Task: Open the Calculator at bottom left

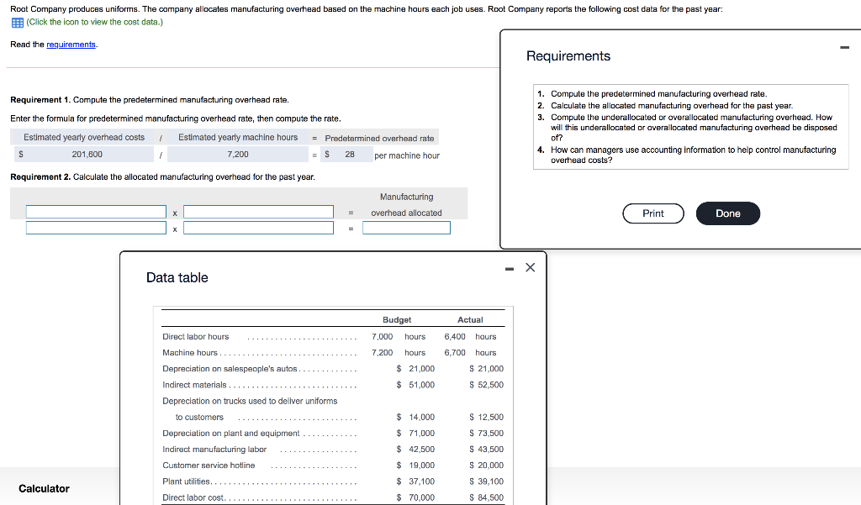Action: point(44,488)
